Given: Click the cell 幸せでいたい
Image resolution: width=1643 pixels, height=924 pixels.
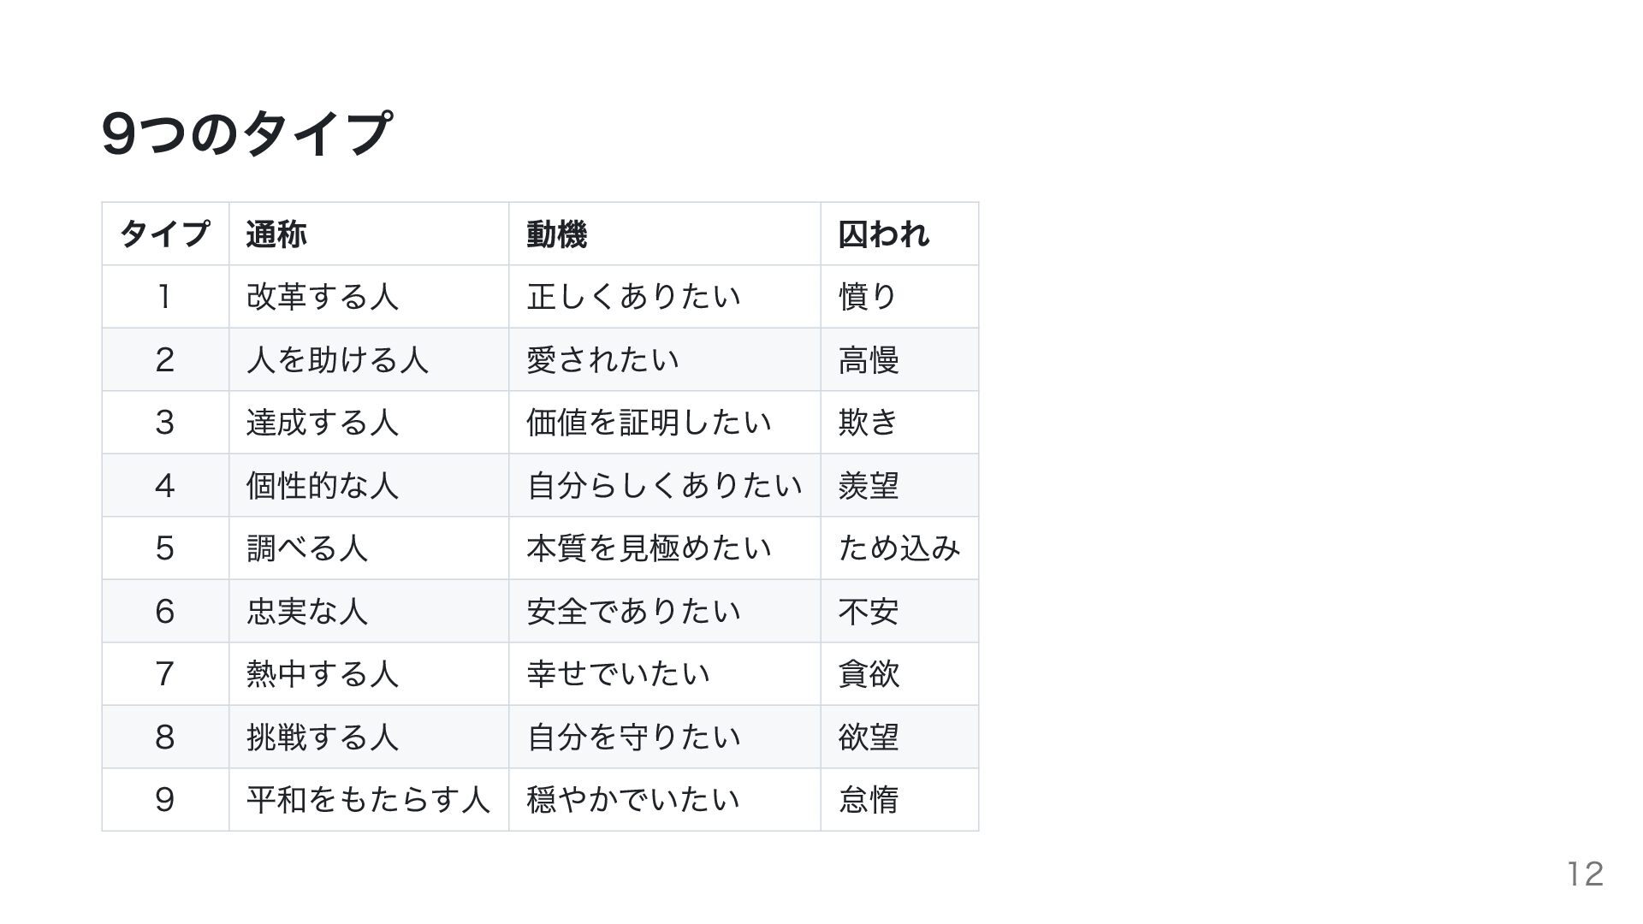Looking at the screenshot, I should point(619,674).
